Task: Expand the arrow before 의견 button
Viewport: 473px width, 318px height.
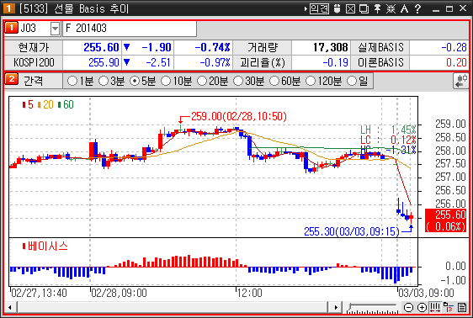Action: (x=306, y=9)
